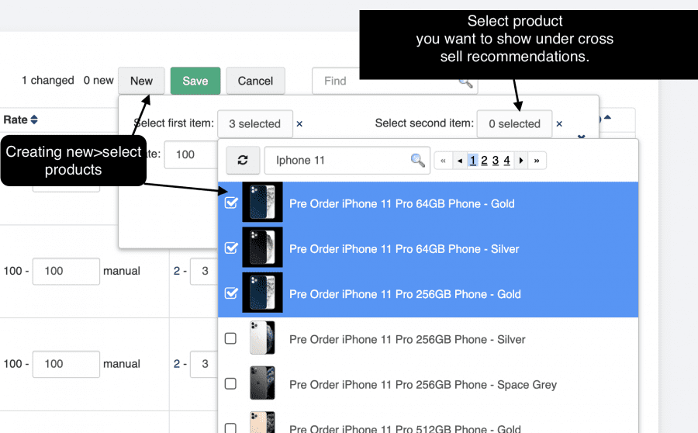
Task: Sort by the Rate column arrows
Action: tap(33, 120)
